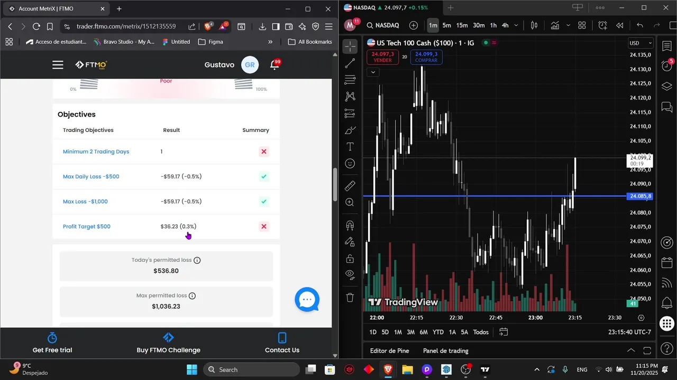Select the brush drawing tool
677x380 pixels.
coord(350,130)
